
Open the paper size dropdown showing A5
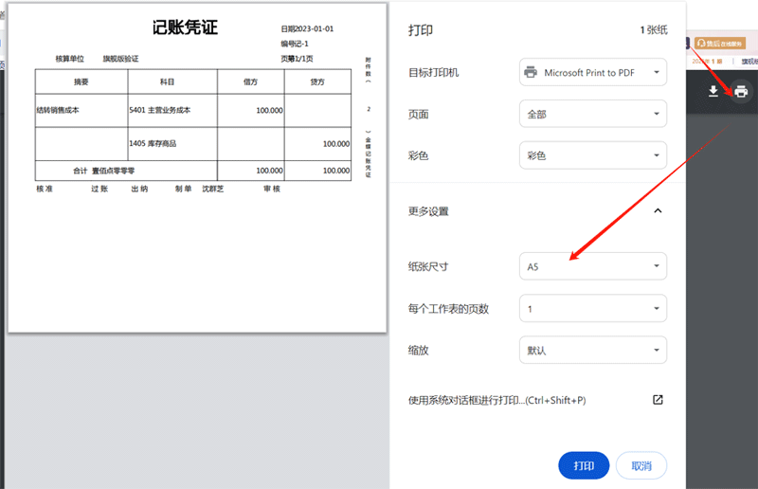click(593, 266)
